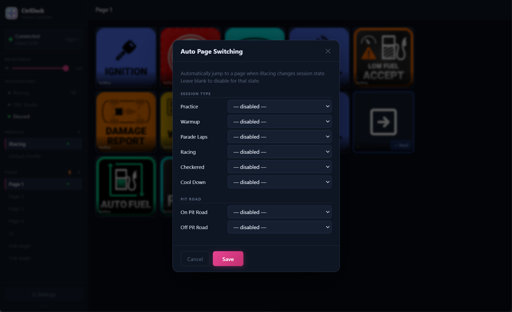
Task: Open Settings at sidebar bottom
Action: [x=44, y=294]
